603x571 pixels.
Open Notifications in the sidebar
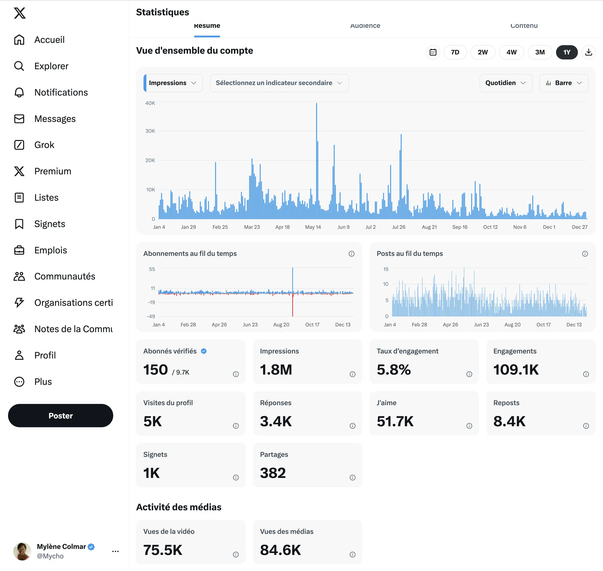tap(61, 93)
